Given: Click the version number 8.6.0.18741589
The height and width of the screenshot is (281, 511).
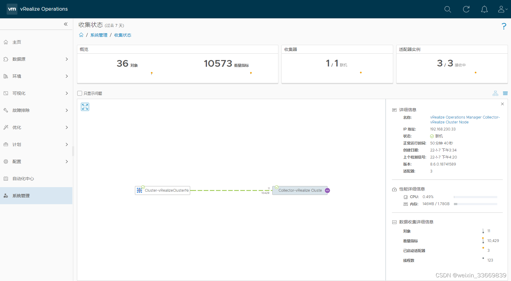Looking at the screenshot, I should [443, 164].
